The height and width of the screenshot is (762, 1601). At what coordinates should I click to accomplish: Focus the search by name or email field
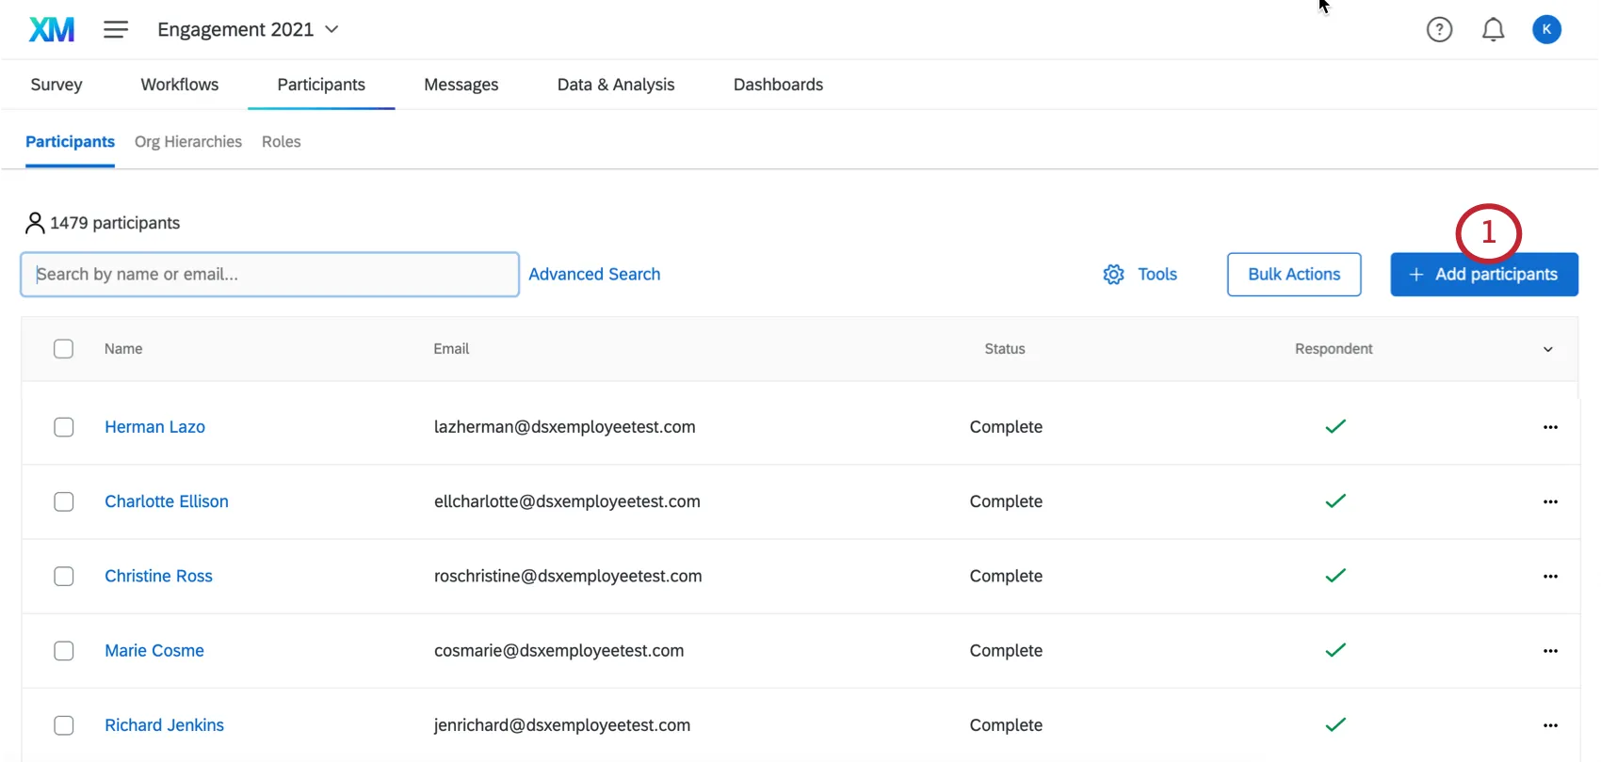(269, 275)
